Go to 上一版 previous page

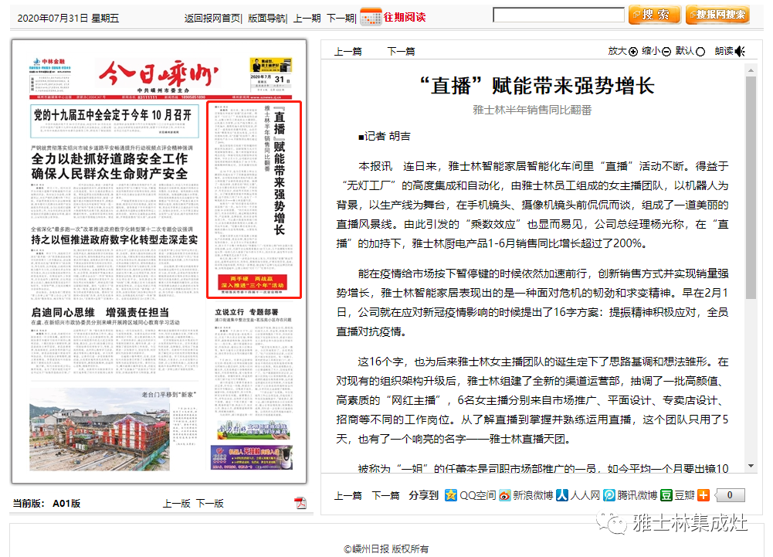click(177, 503)
